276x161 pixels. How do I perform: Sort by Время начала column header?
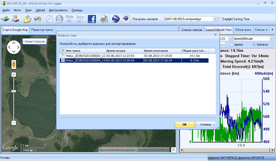[125, 51]
